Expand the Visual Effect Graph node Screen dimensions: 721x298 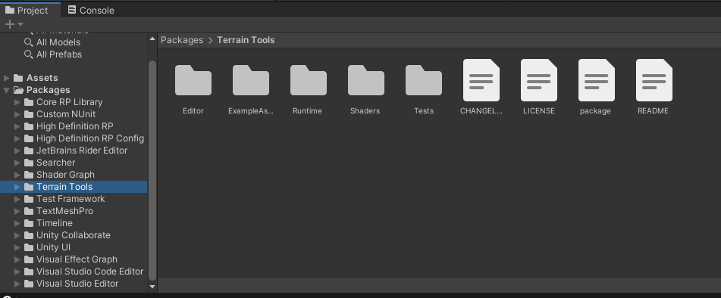17,259
